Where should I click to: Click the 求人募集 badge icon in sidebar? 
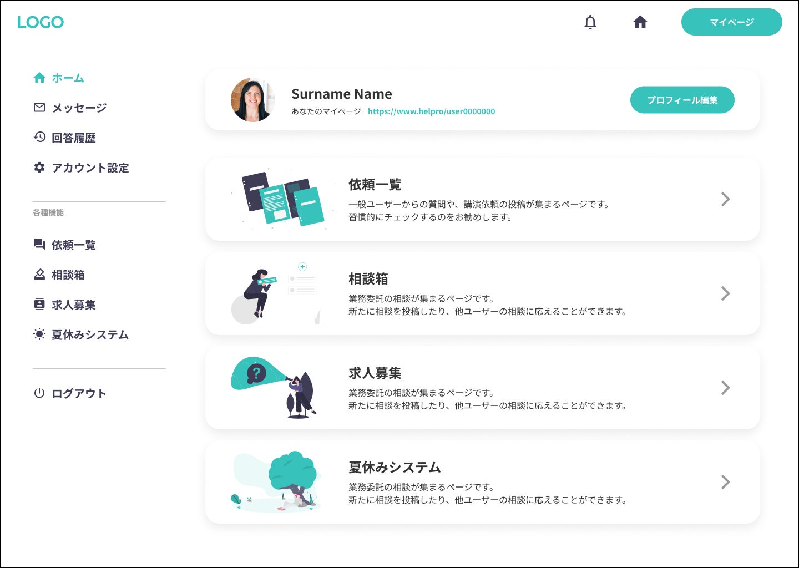pos(39,305)
